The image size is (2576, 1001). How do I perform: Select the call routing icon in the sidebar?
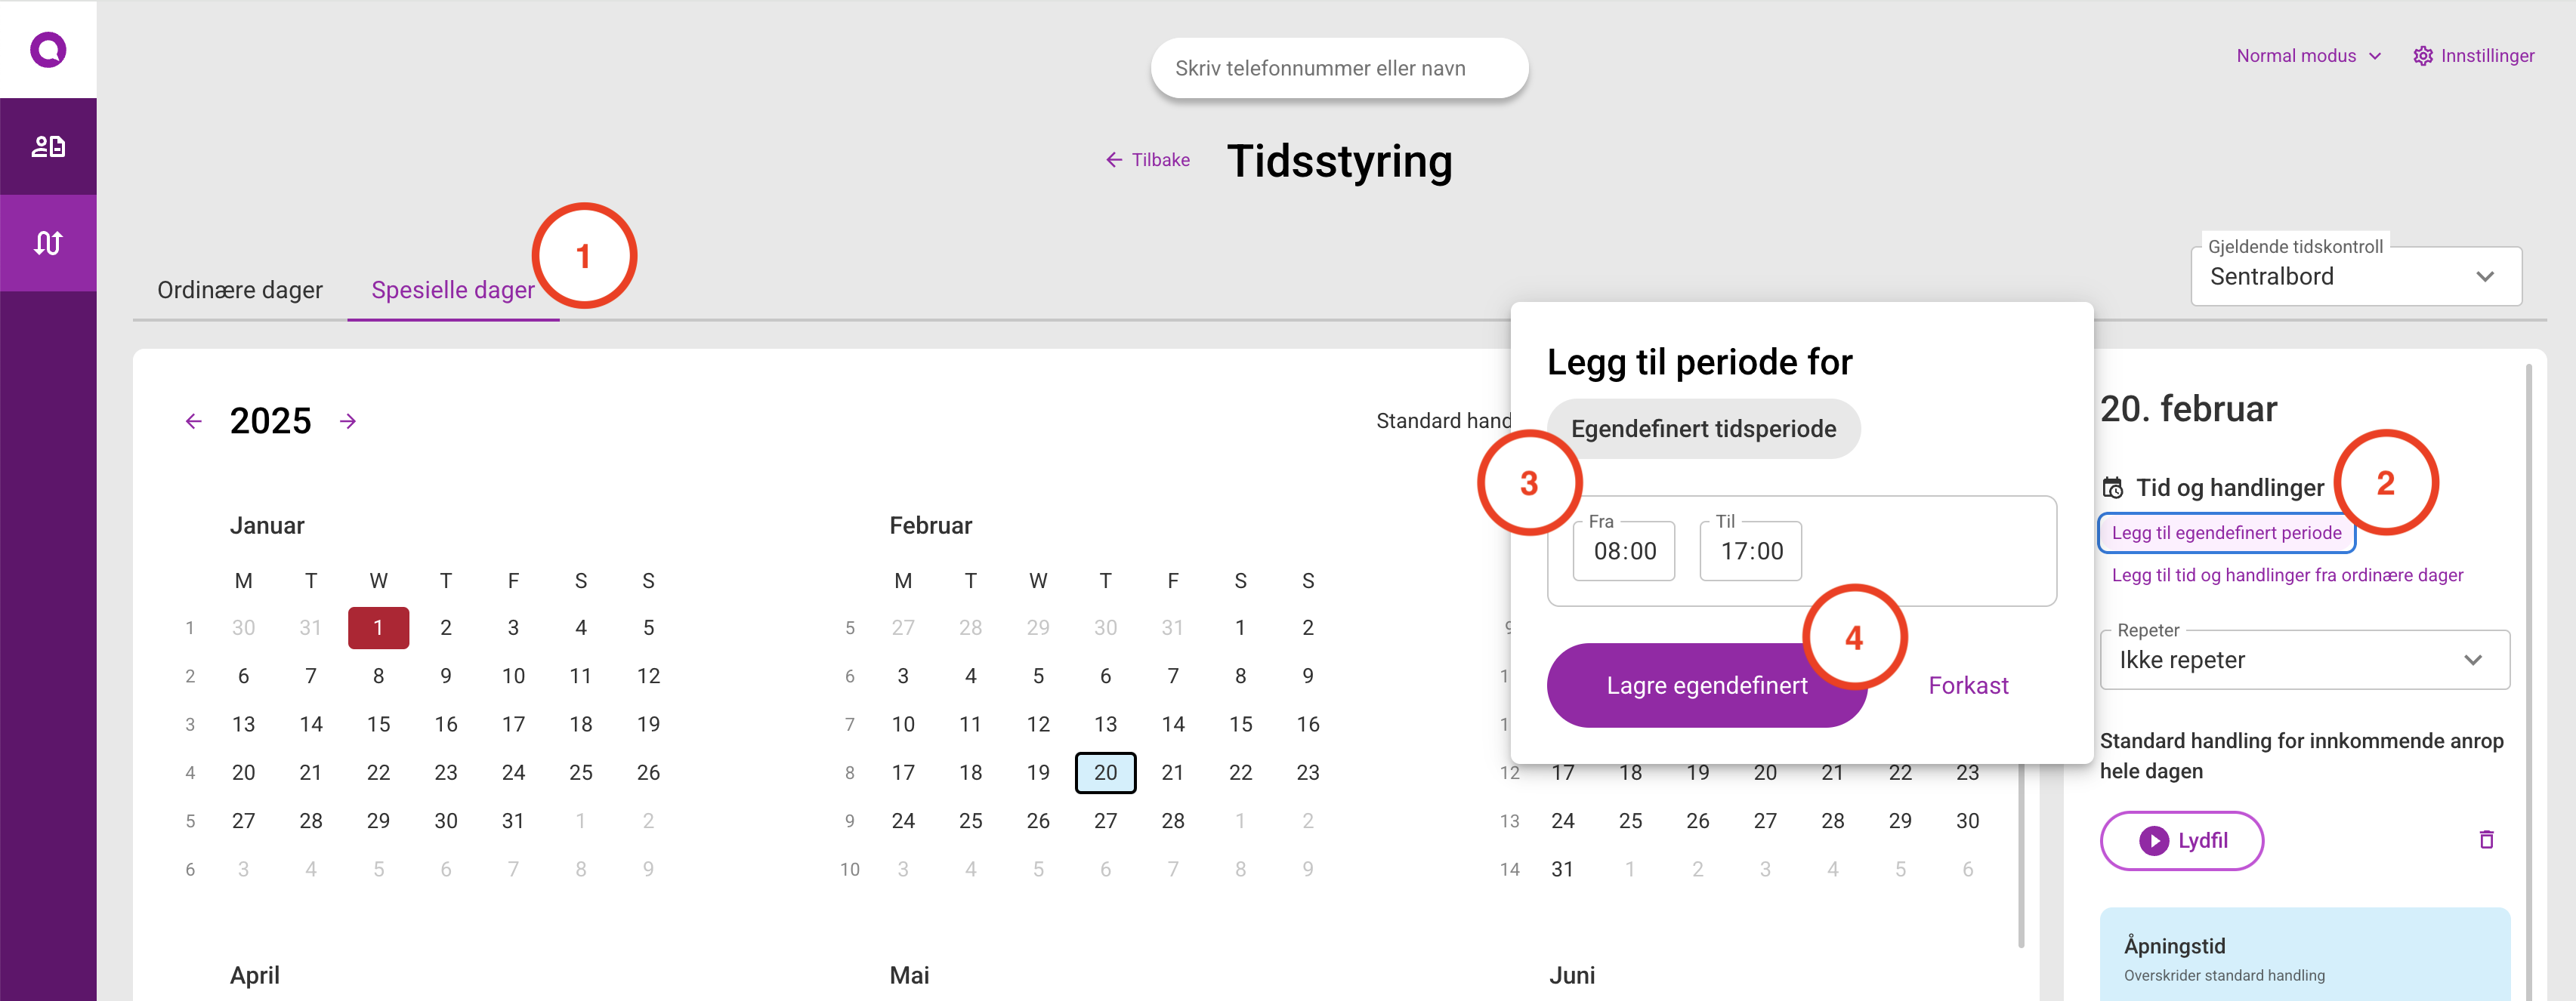(x=48, y=242)
